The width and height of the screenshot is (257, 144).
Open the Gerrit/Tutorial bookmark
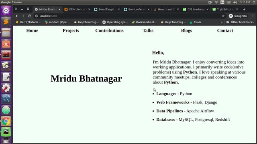(x=28, y=22)
